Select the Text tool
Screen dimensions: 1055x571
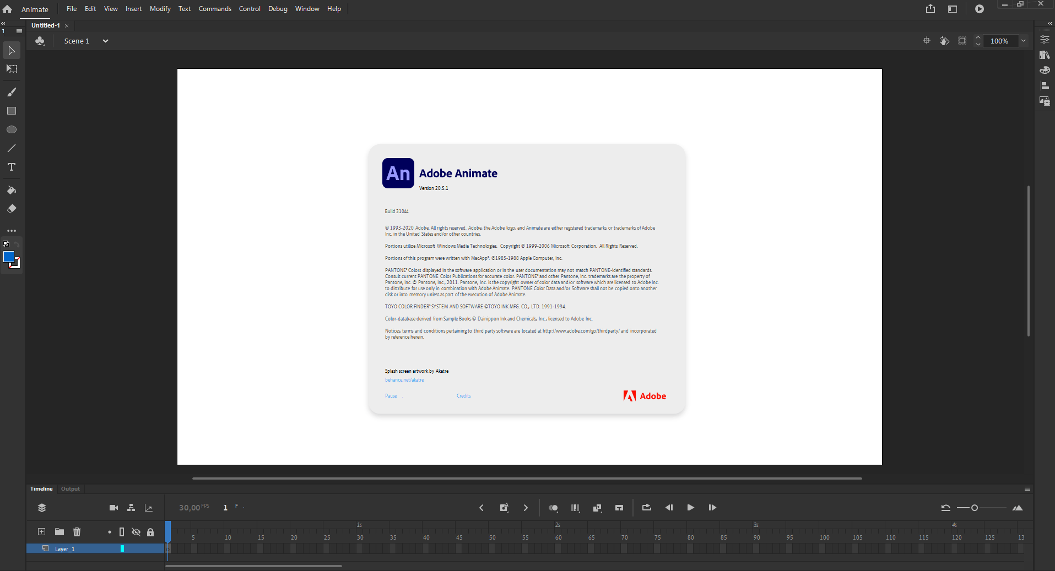coord(12,167)
